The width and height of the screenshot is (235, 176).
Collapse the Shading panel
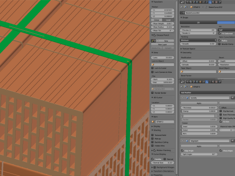tap(152, 130)
